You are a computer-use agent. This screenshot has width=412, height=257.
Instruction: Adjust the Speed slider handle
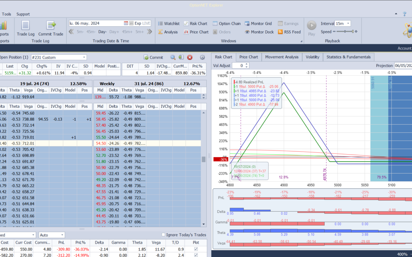coord(352,32)
